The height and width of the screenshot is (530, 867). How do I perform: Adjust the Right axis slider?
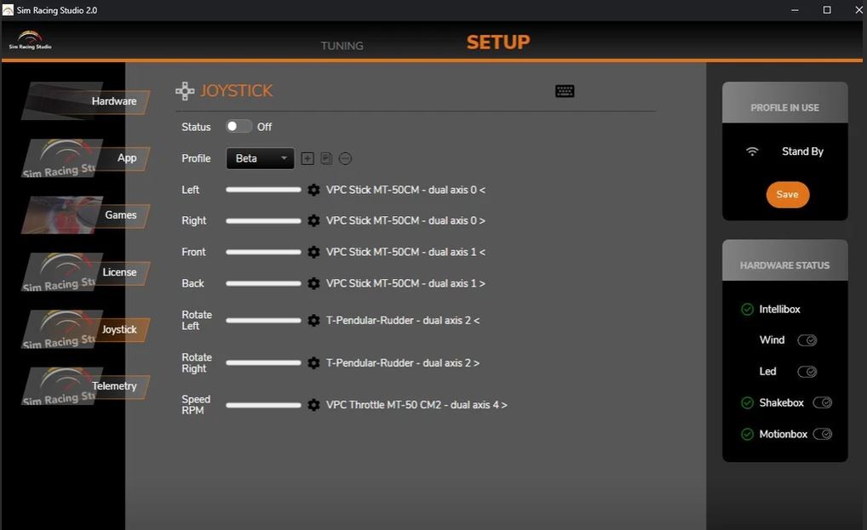click(263, 221)
